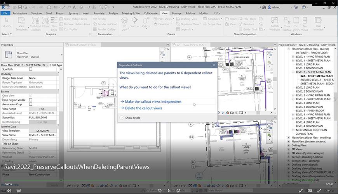338x194 pixels.
Task: Collapse LEVEL 2 - SHEET METAL PLAN node
Action: [293, 72]
